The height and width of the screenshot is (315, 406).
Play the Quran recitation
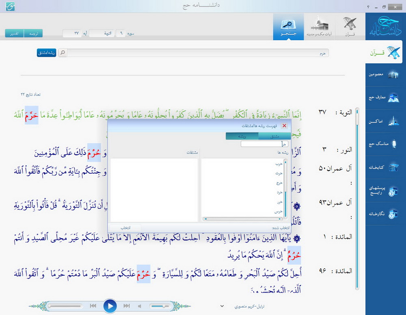pos(110,306)
